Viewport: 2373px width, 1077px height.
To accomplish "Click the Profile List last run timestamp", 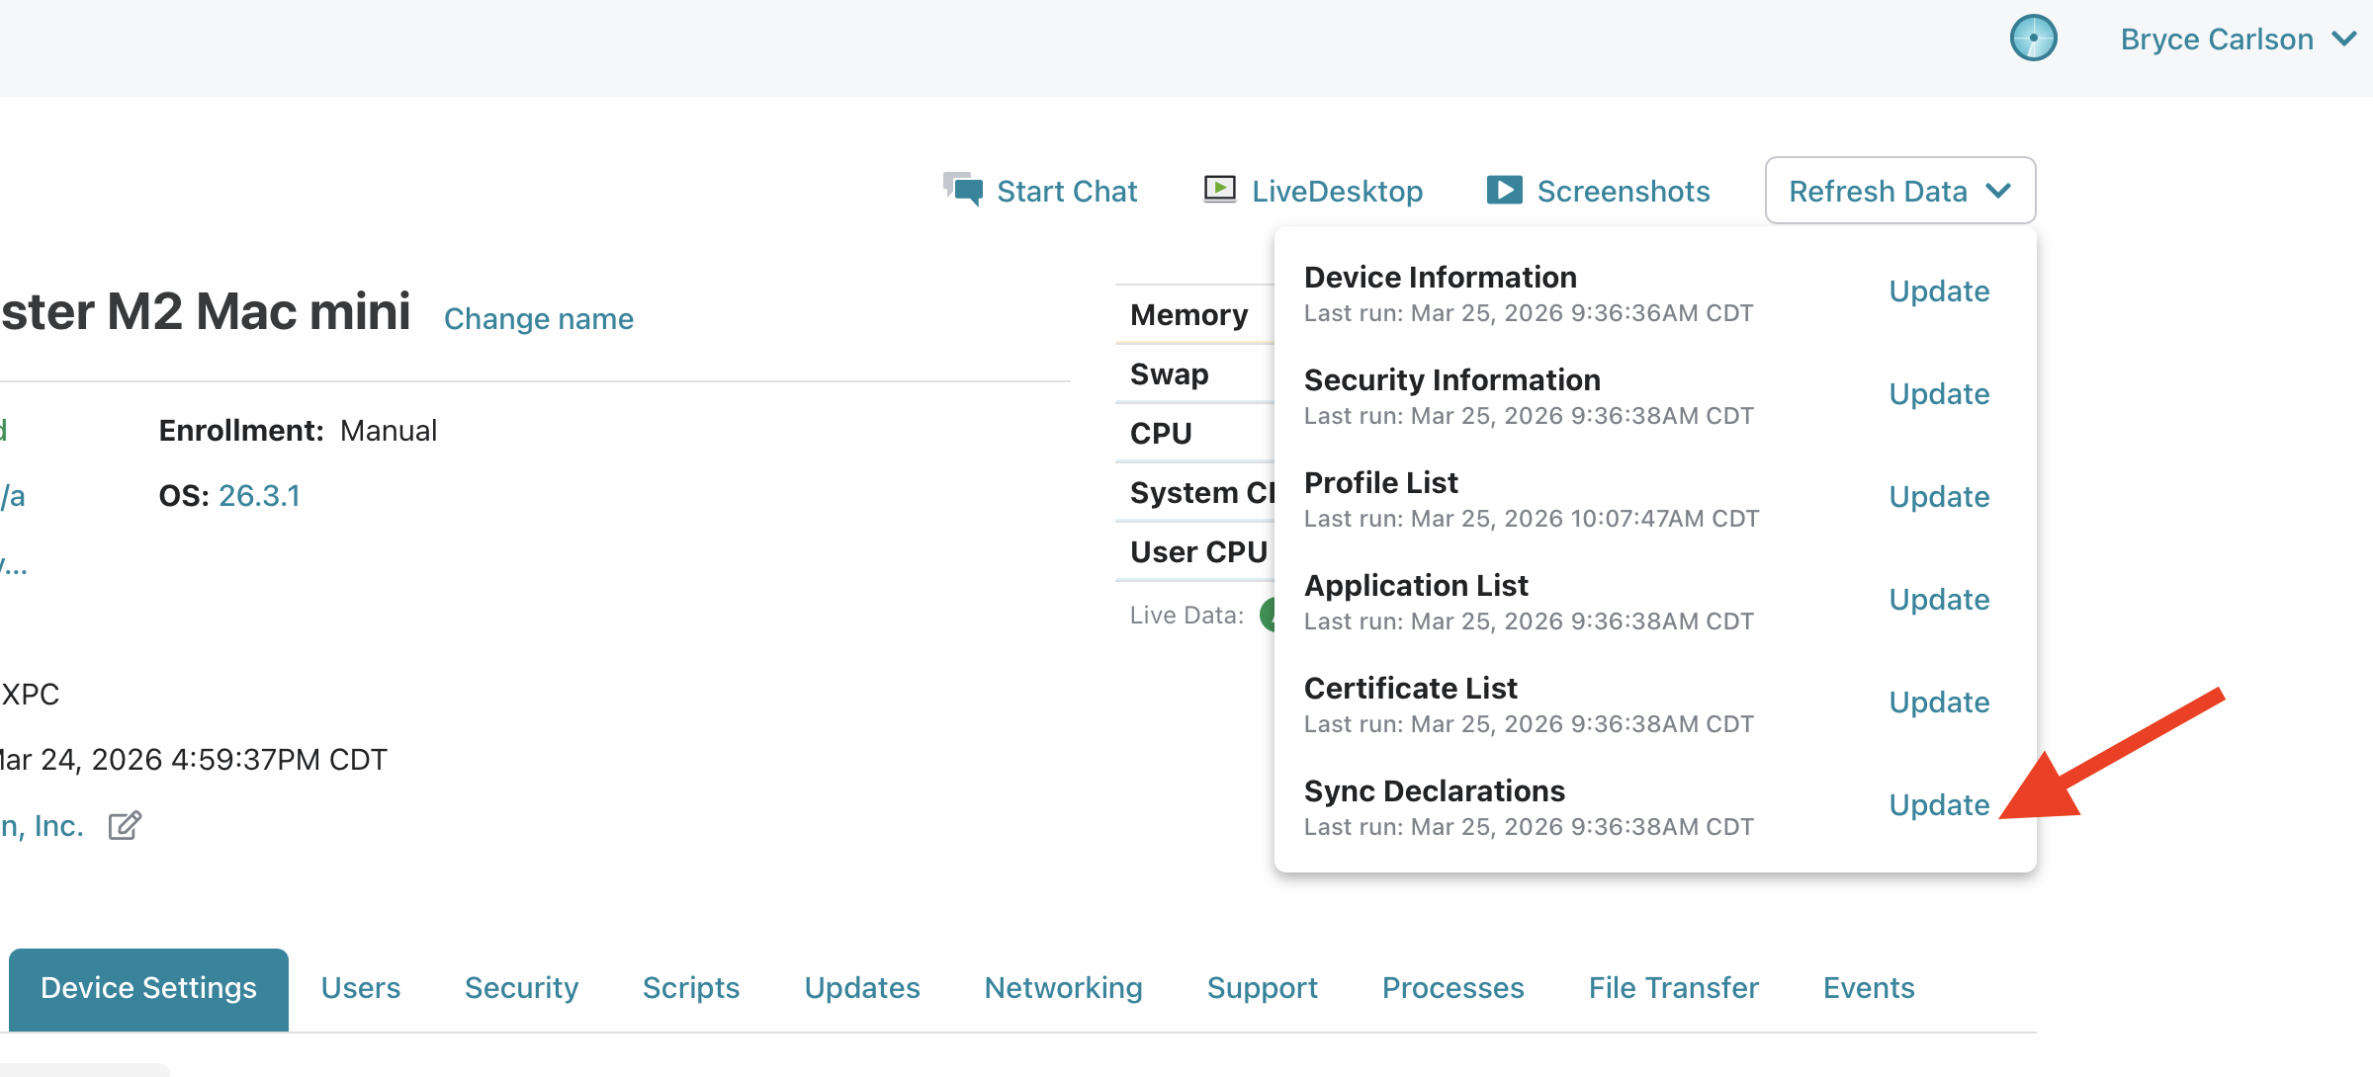I will pyautogui.click(x=1532, y=519).
